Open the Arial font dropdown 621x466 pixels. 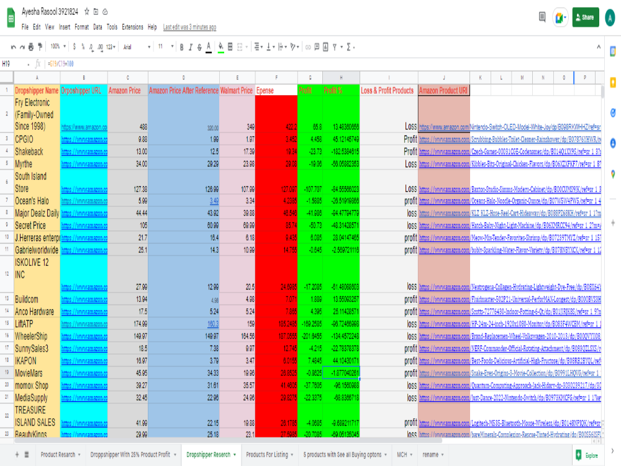137,47
